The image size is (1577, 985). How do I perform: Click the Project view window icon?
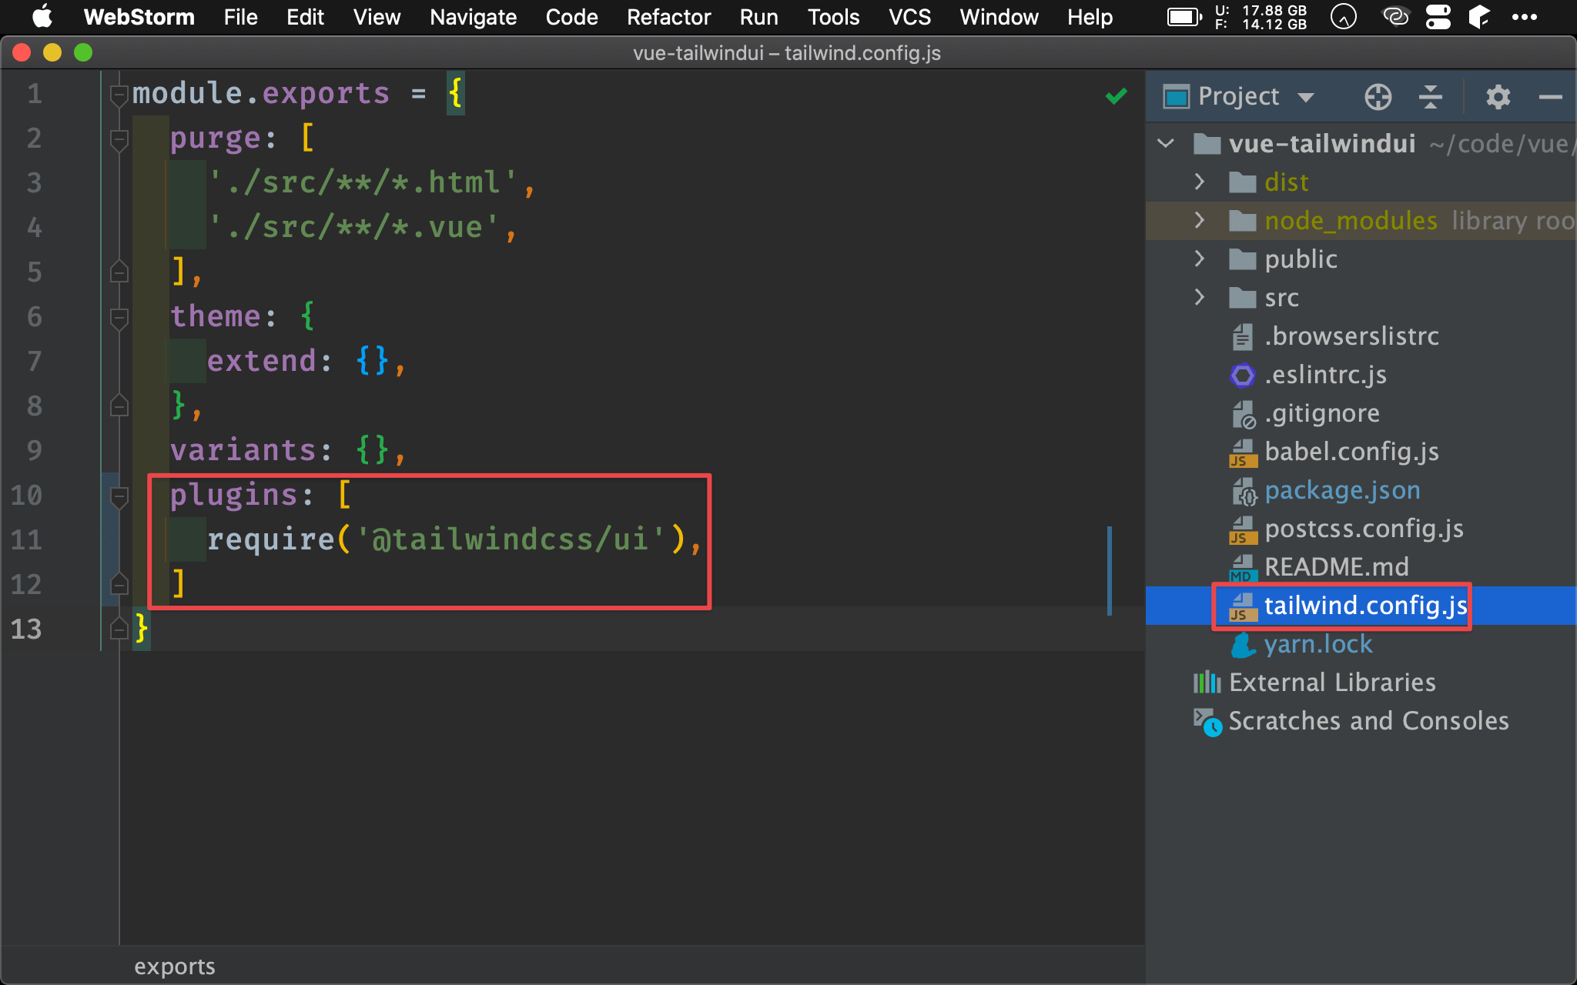coord(1176,97)
